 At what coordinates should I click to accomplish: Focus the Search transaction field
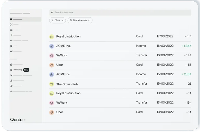point(120,12)
